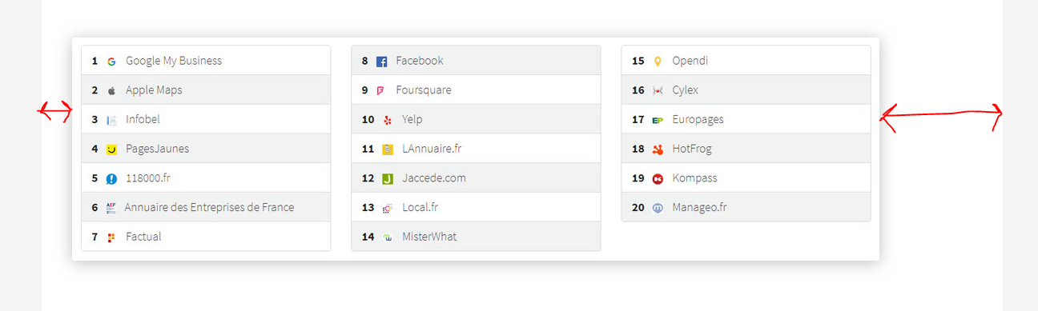This screenshot has width=1038, height=311.
Task: Select the Europages entry
Action: (x=746, y=119)
